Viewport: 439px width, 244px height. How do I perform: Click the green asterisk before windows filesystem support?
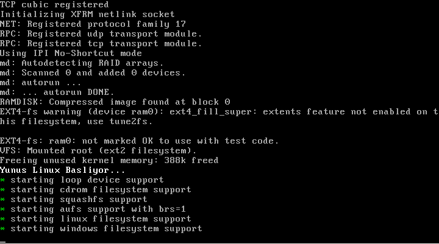[3, 229]
